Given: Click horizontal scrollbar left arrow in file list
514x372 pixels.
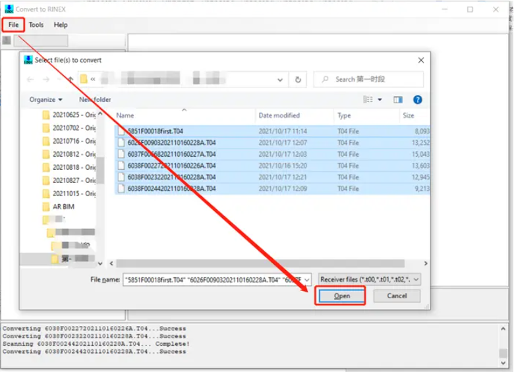Looking at the screenshot, I should (111, 263).
